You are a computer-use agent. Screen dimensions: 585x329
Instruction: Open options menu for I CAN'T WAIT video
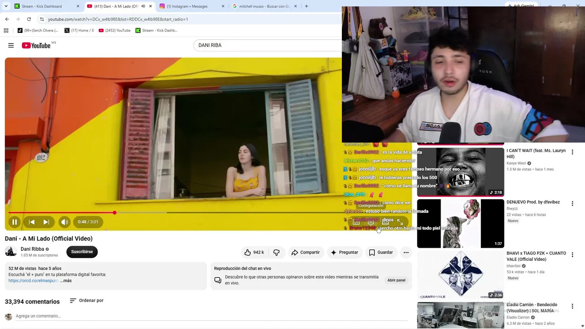(x=572, y=152)
